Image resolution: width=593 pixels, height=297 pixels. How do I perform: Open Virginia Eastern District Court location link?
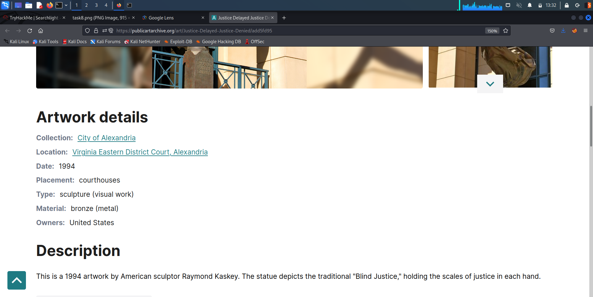[140, 152]
